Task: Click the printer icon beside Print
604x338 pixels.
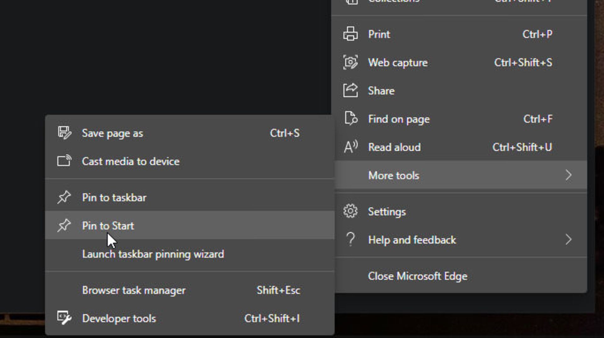Action: (350, 34)
